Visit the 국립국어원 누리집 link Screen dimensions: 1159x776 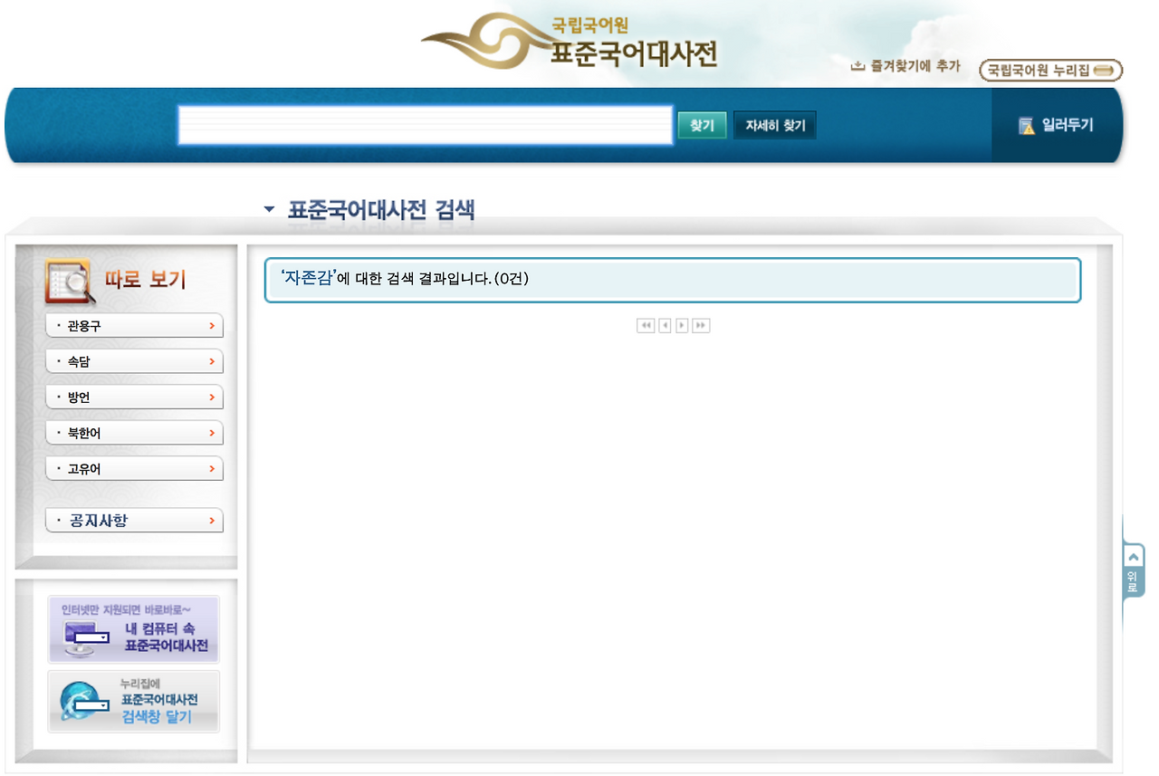point(1049,70)
